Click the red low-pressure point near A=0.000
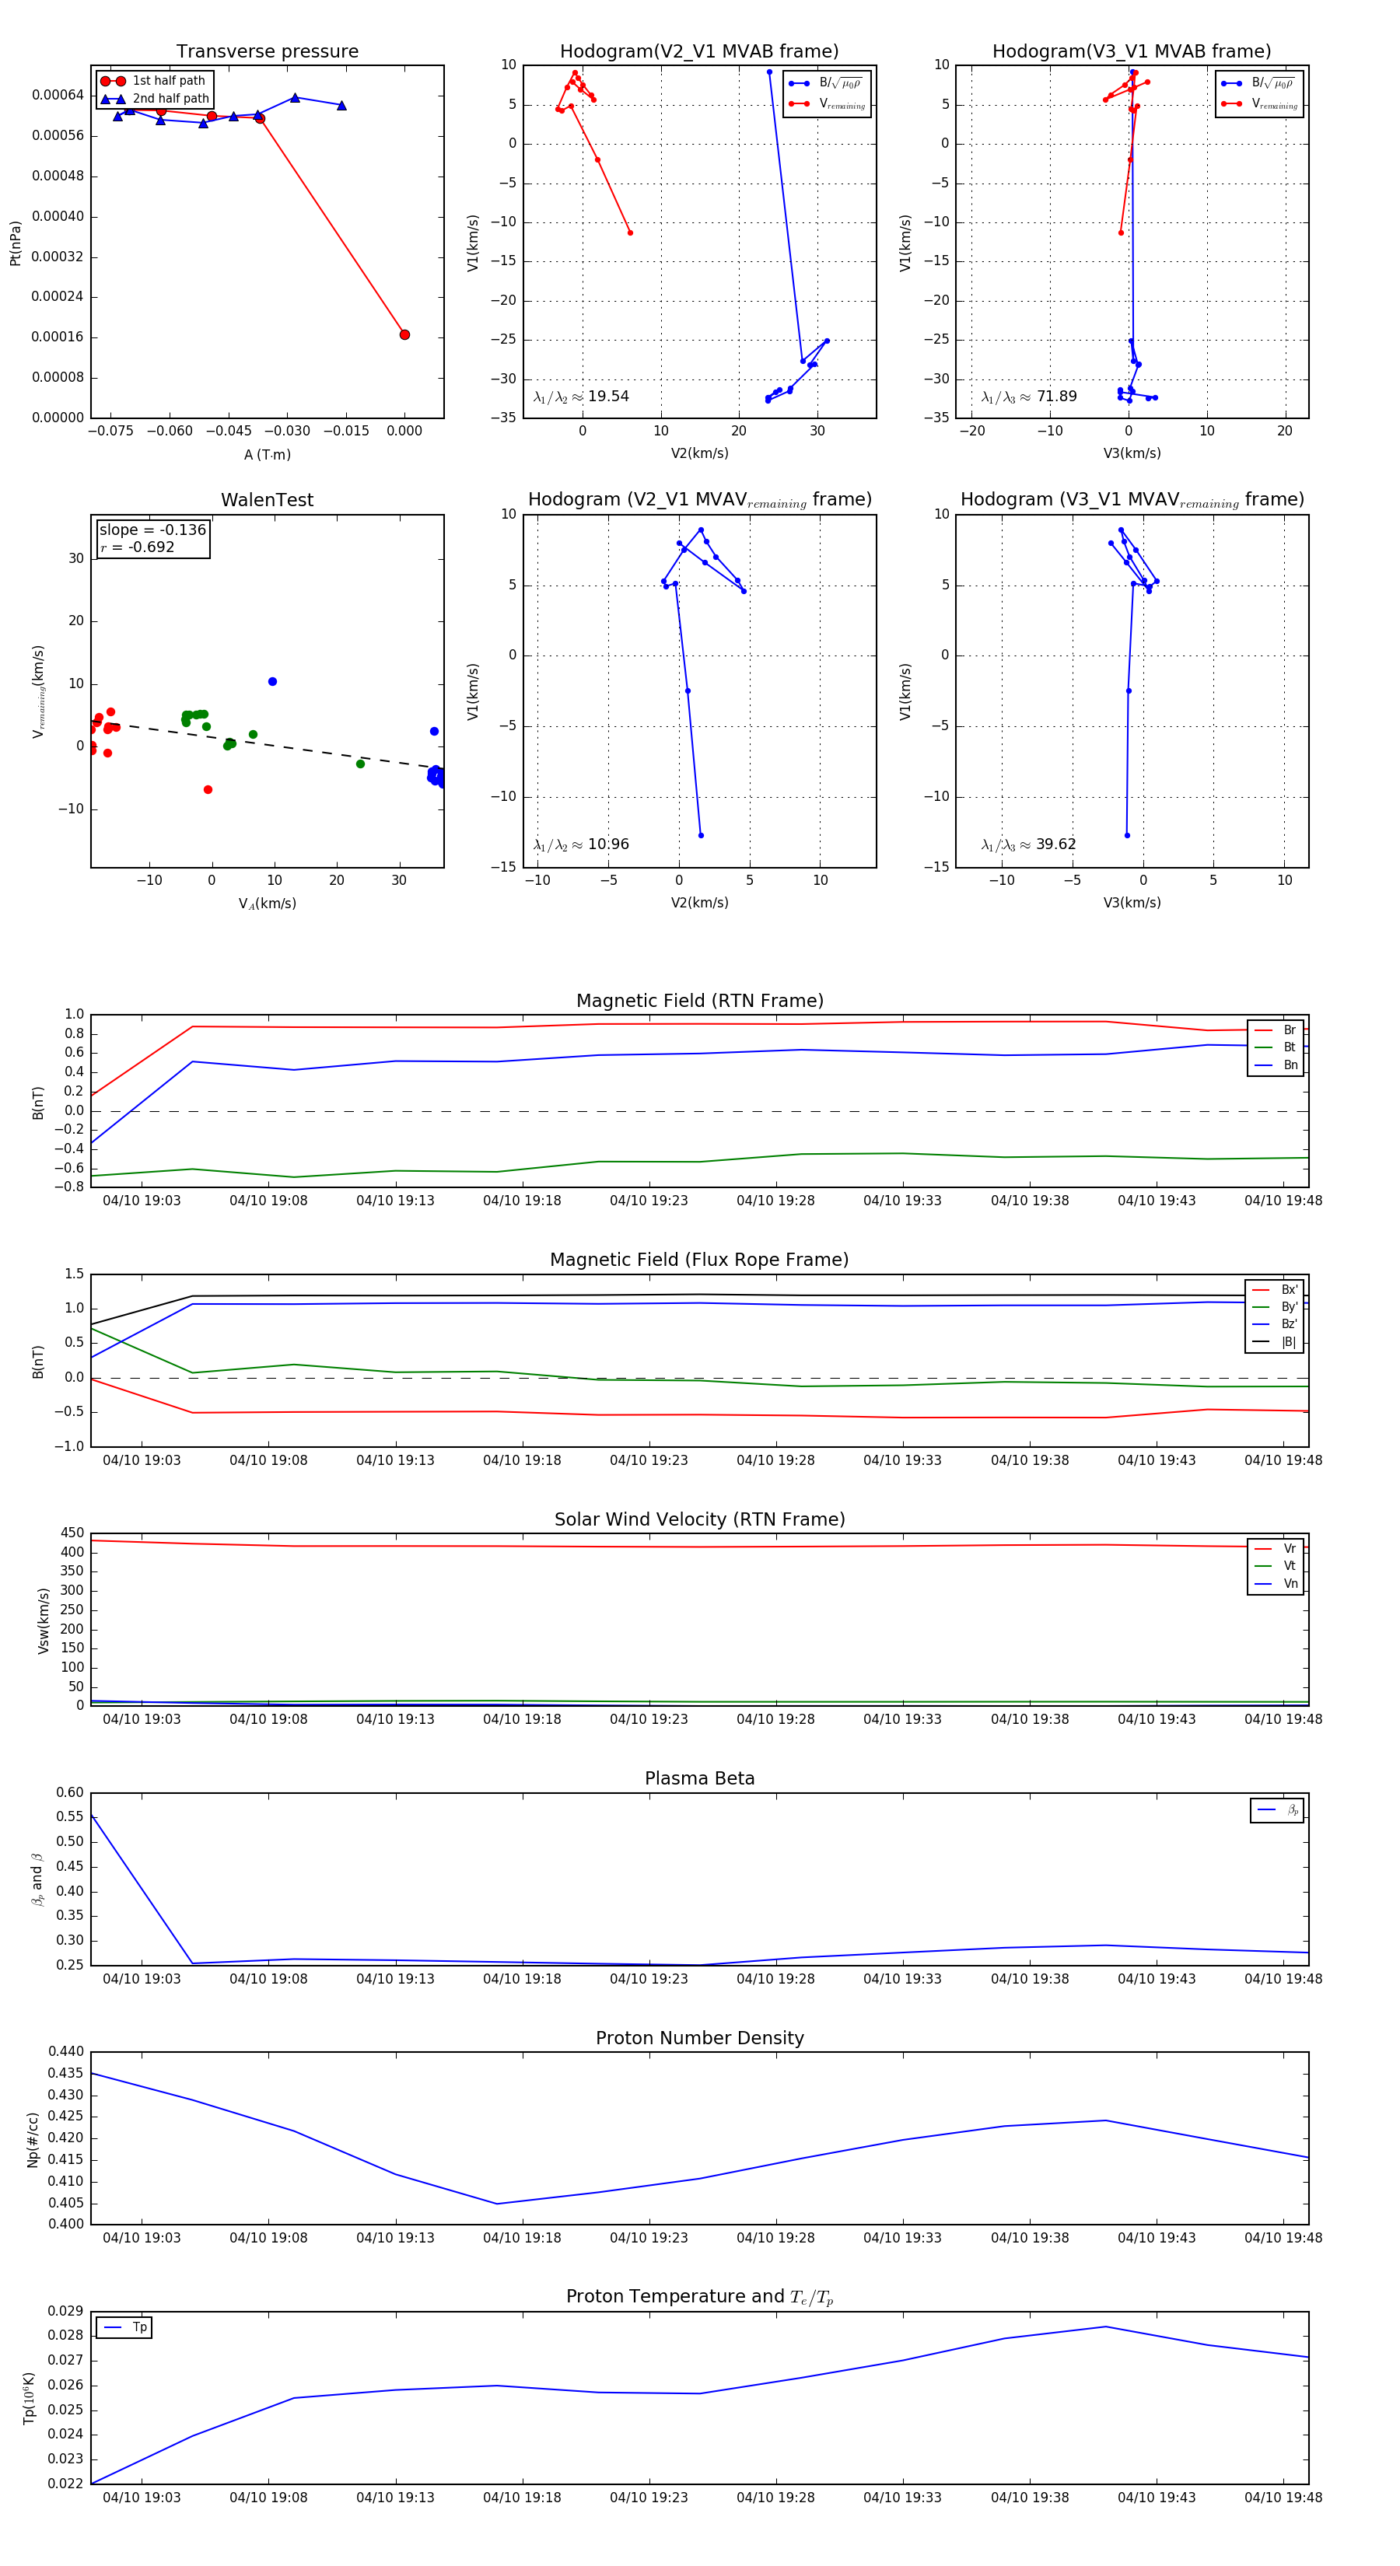Viewport: 1400px width, 2566px height. [x=404, y=334]
